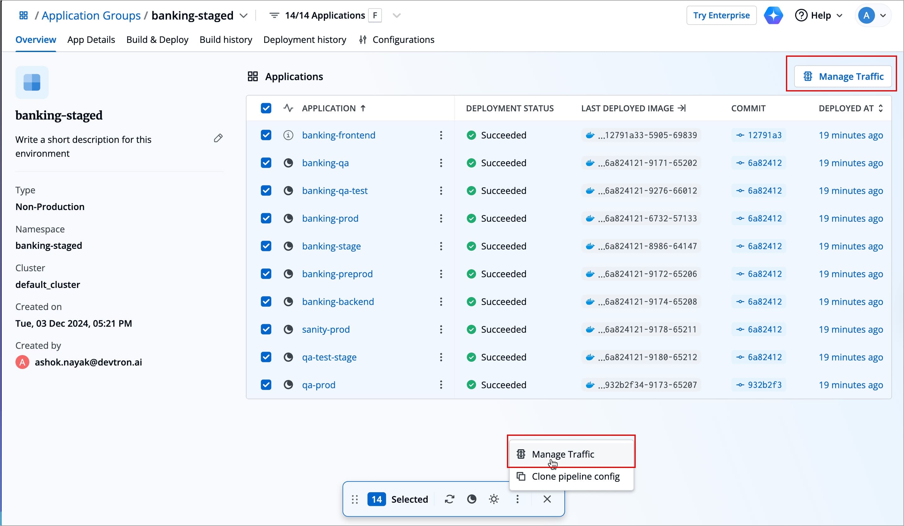The width and height of the screenshot is (904, 526).
Task: Click the unhibernate sun icon in selection bar
Action: (x=494, y=499)
